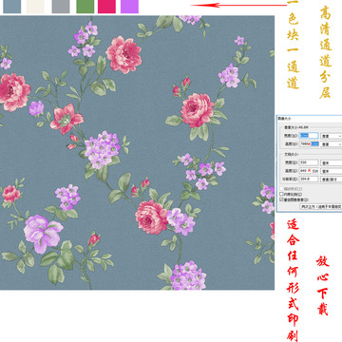The image size is (342, 342).
Task: Click the document height input field
Action: pos(309,171)
